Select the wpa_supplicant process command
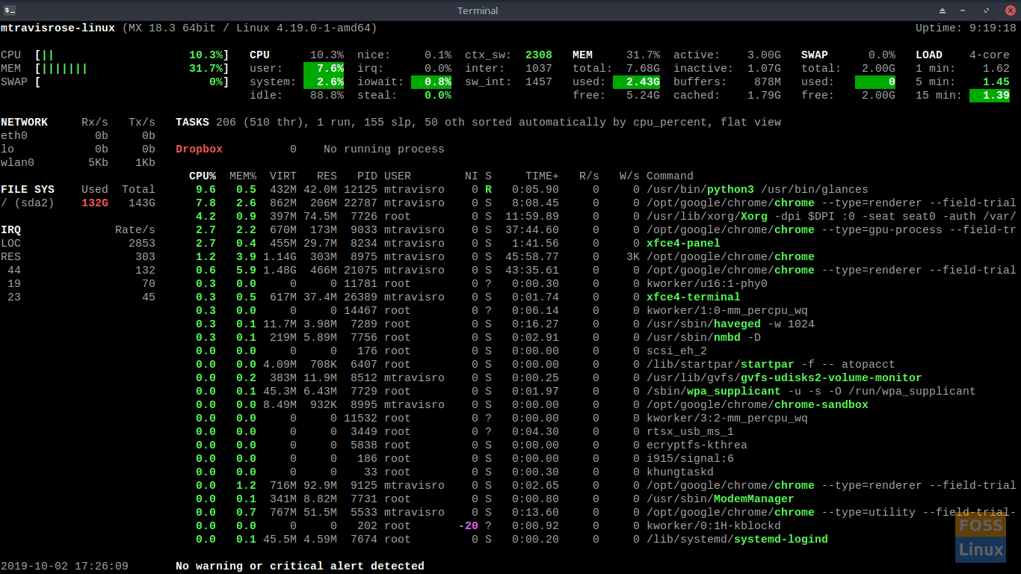1021x574 pixels. click(x=811, y=392)
